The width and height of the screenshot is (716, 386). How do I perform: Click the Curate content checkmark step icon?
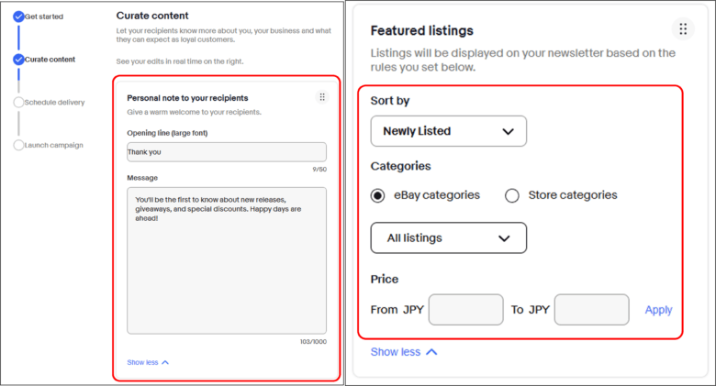click(18, 59)
